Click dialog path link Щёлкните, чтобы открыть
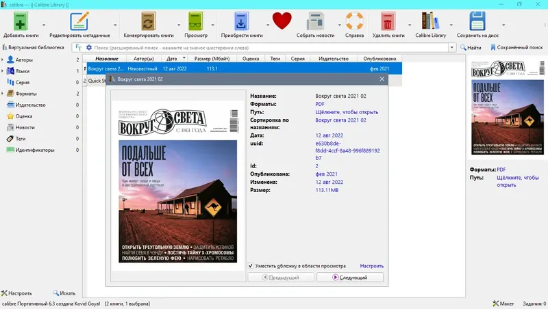 [347, 112]
